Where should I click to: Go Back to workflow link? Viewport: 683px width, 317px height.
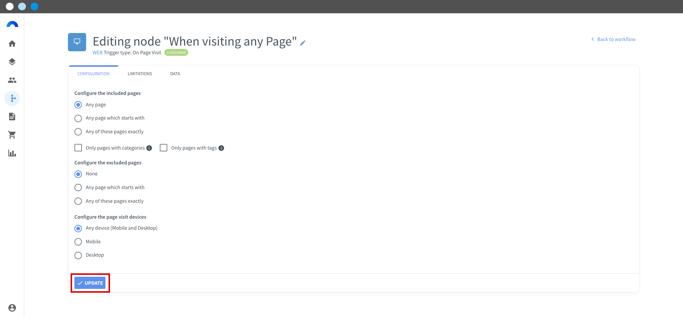click(613, 39)
